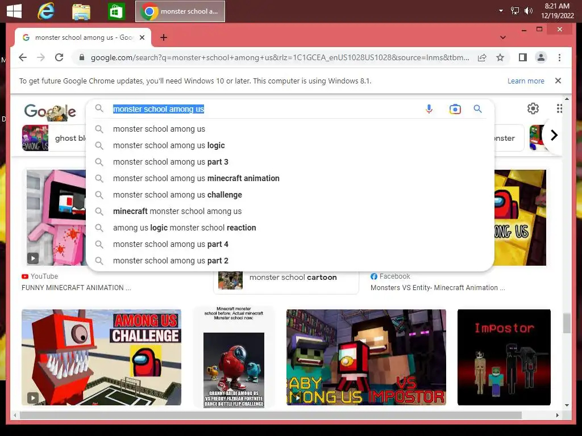This screenshot has height=436, width=582.
Task: Show hidden tray icons arrow
Action: (501, 11)
